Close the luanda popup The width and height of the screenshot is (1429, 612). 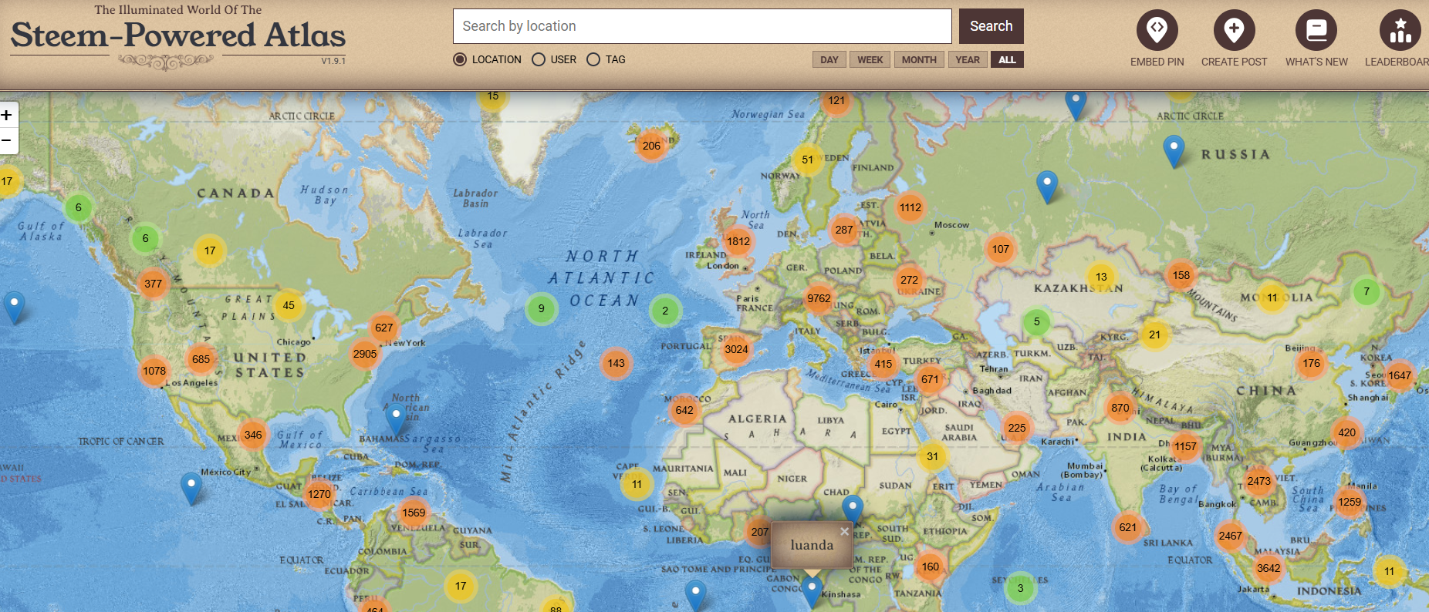point(844,531)
